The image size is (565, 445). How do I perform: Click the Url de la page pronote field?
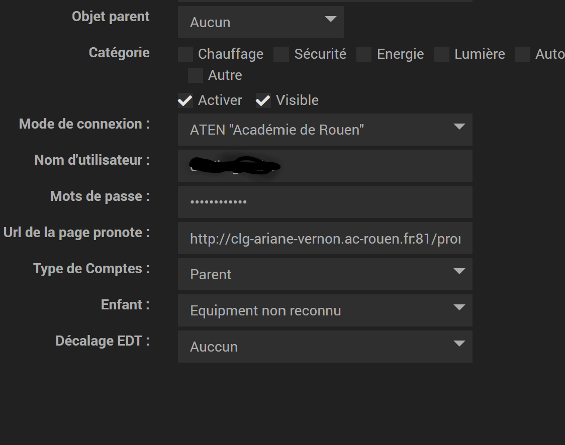[325, 239]
